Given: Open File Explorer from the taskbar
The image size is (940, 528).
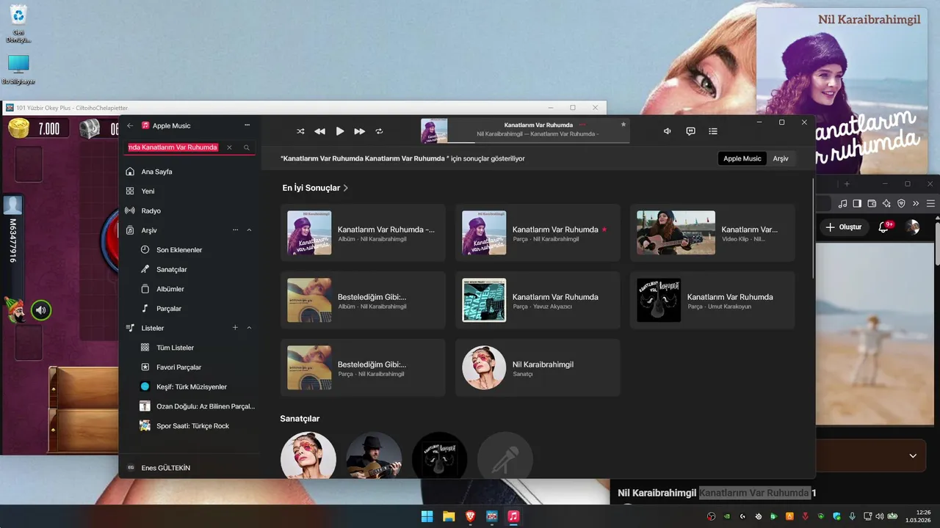Looking at the screenshot, I should [448, 516].
